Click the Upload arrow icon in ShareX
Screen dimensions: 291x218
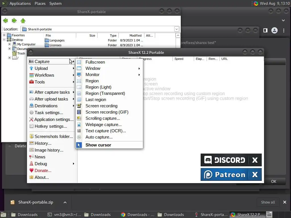(x=32, y=68)
